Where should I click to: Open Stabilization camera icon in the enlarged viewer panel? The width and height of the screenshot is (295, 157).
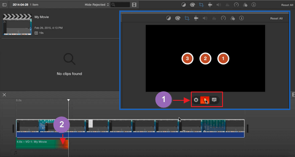pos(196,18)
